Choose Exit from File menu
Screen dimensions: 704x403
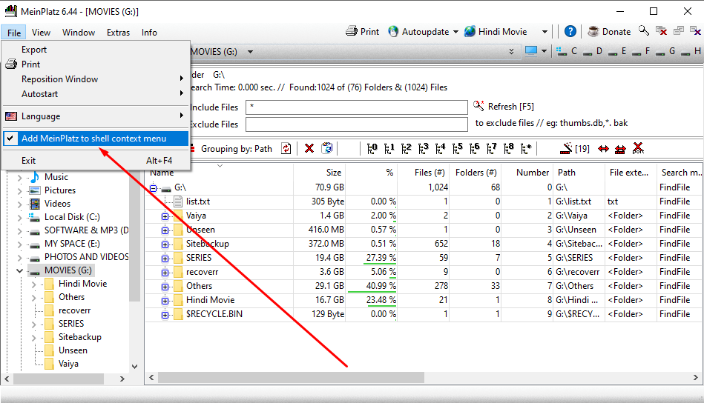pos(96,161)
